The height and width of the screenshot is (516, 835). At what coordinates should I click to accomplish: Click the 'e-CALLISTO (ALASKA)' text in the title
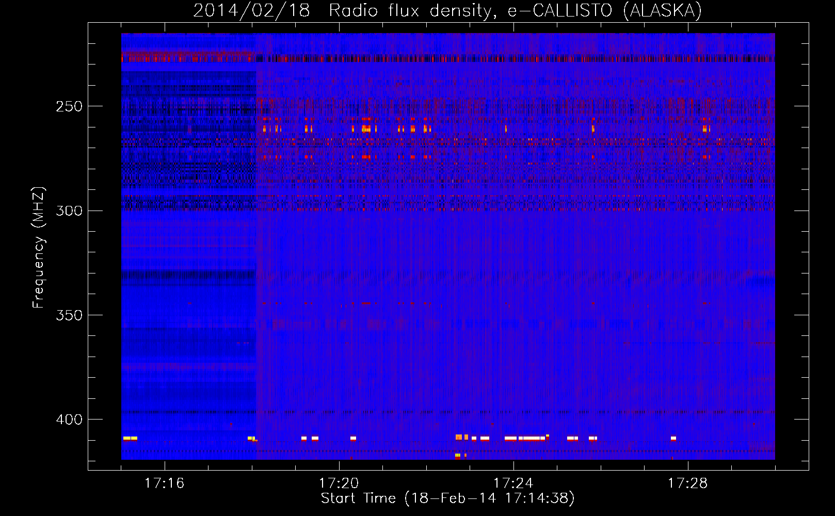(605, 11)
